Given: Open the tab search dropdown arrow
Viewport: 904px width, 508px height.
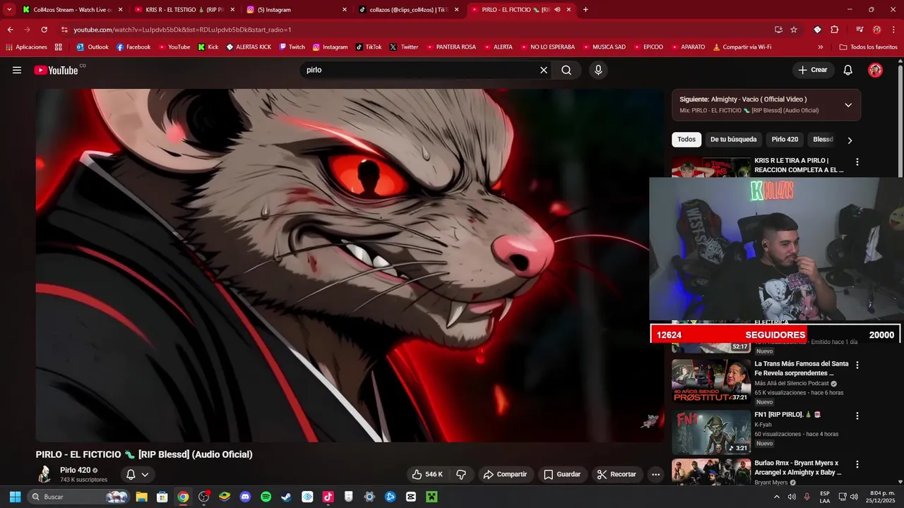Looking at the screenshot, I should pos(9,10).
